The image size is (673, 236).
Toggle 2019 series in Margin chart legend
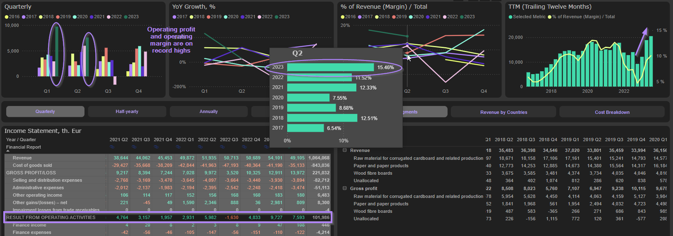pos(394,17)
